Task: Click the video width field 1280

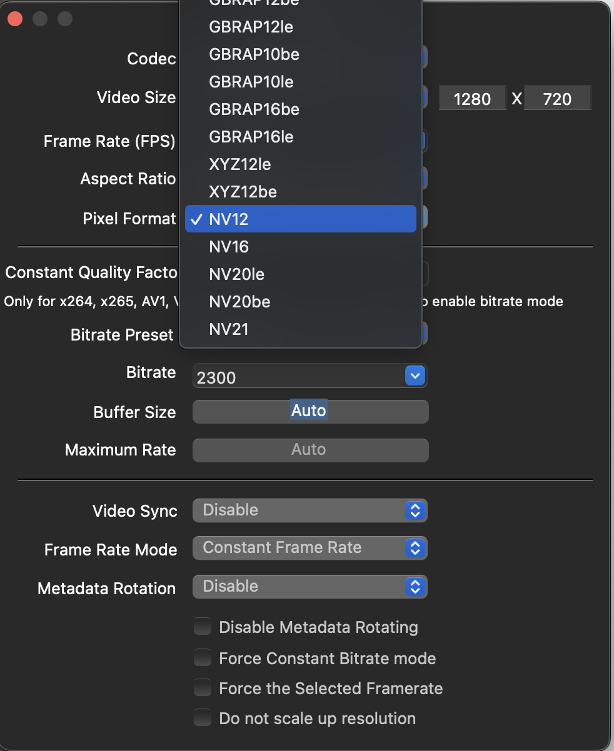Action: [472, 99]
